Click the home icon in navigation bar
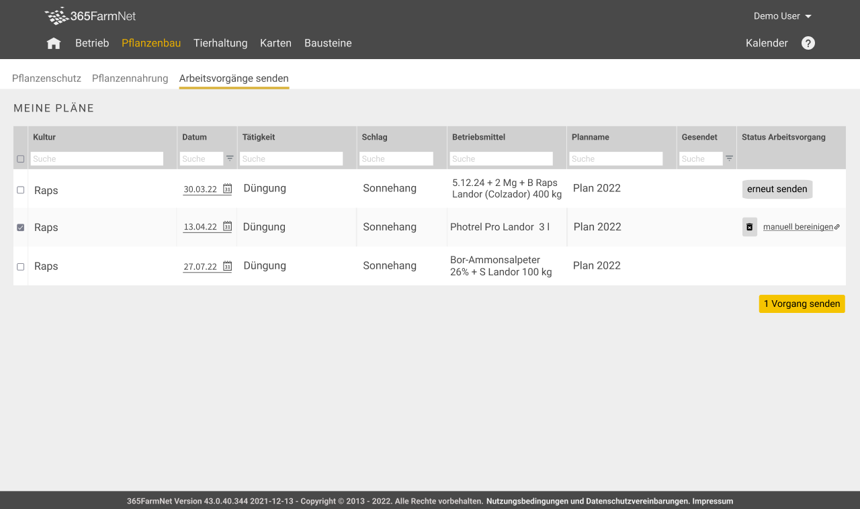This screenshot has height=509, width=860. click(54, 44)
